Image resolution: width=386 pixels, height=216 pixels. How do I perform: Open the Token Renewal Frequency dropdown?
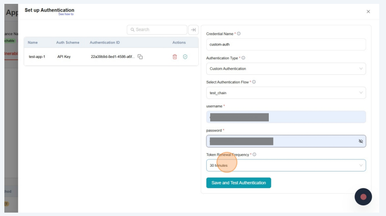tap(286, 165)
